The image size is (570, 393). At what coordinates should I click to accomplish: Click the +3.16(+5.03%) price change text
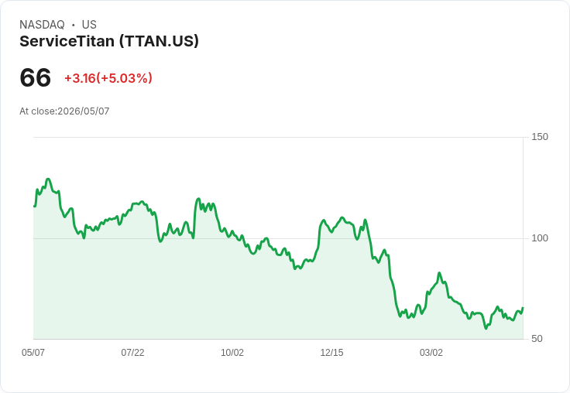(108, 78)
